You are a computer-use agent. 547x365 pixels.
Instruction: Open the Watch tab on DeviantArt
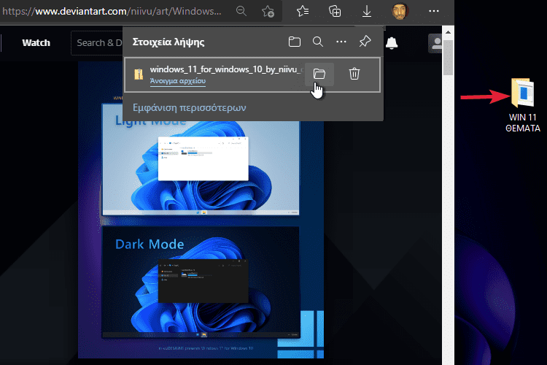(36, 43)
